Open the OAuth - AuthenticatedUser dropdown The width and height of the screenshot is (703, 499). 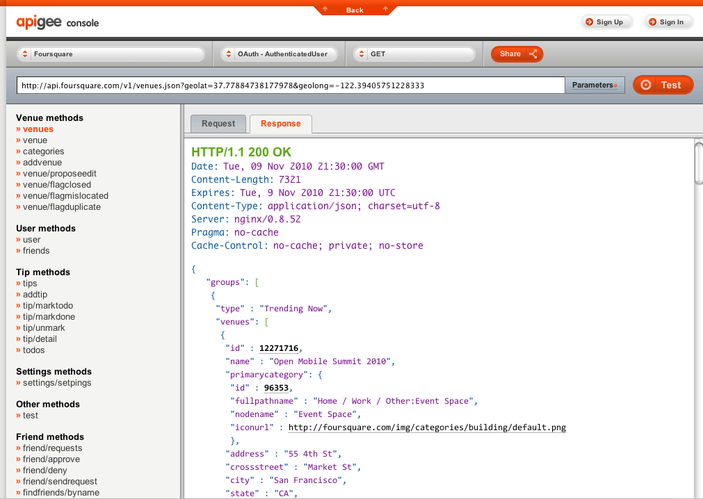pyautogui.click(x=280, y=54)
